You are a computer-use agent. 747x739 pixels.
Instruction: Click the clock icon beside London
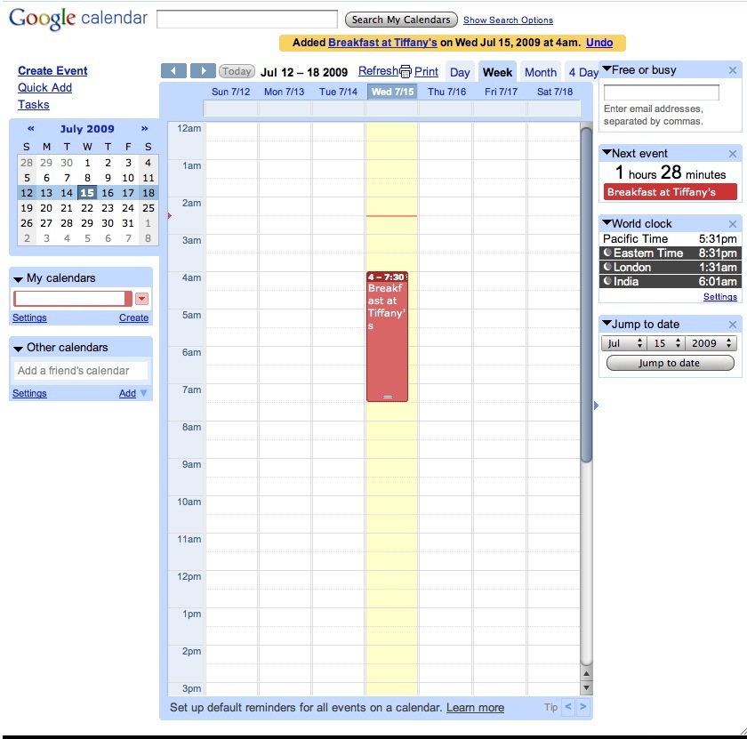[606, 267]
